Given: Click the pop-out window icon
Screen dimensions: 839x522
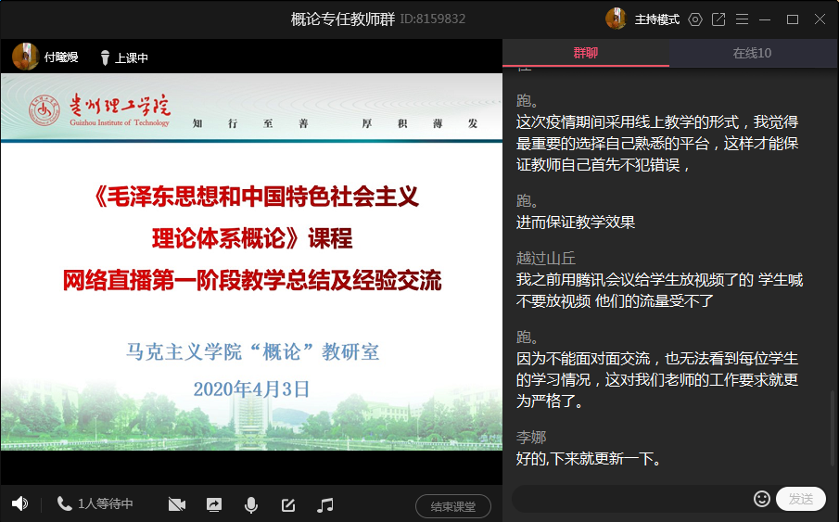Looking at the screenshot, I should 718,19.
